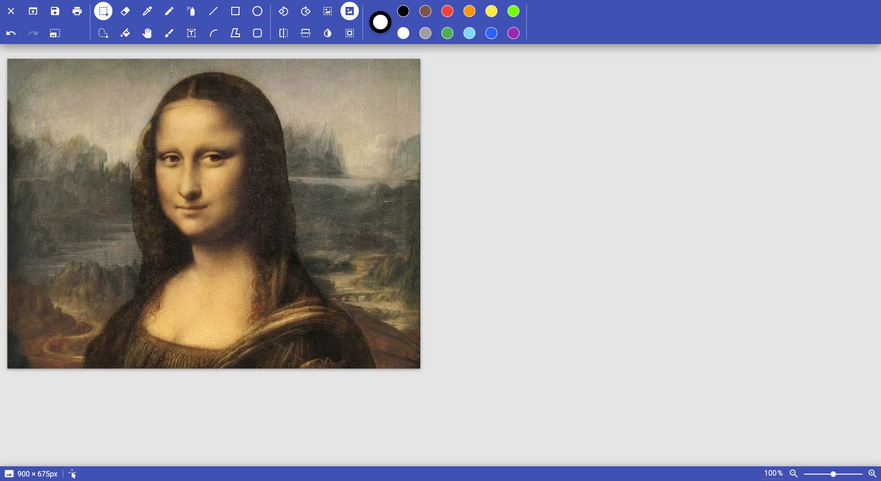Select the Paint bucket fill tool

[x=125, y=33]
